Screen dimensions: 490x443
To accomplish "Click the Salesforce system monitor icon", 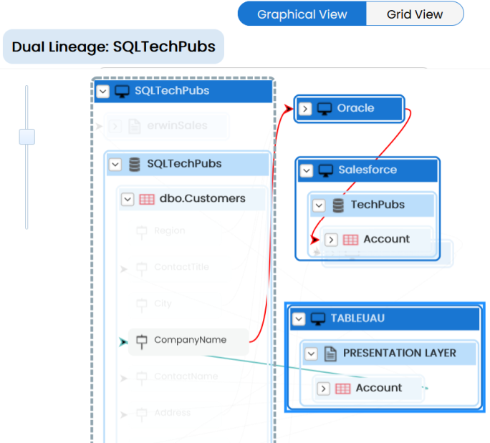I will [x=326, y=170].
